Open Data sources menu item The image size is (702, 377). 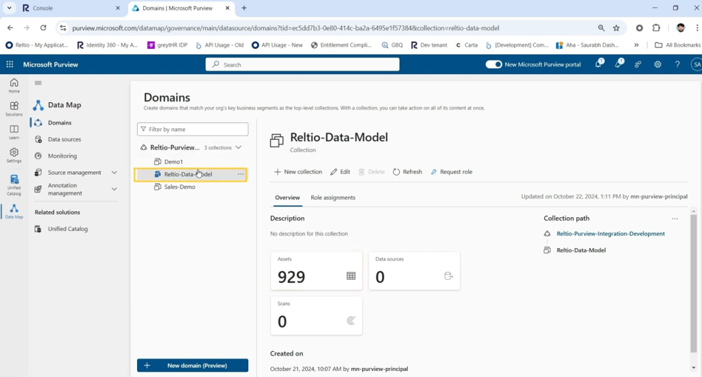tap(64, 139)
